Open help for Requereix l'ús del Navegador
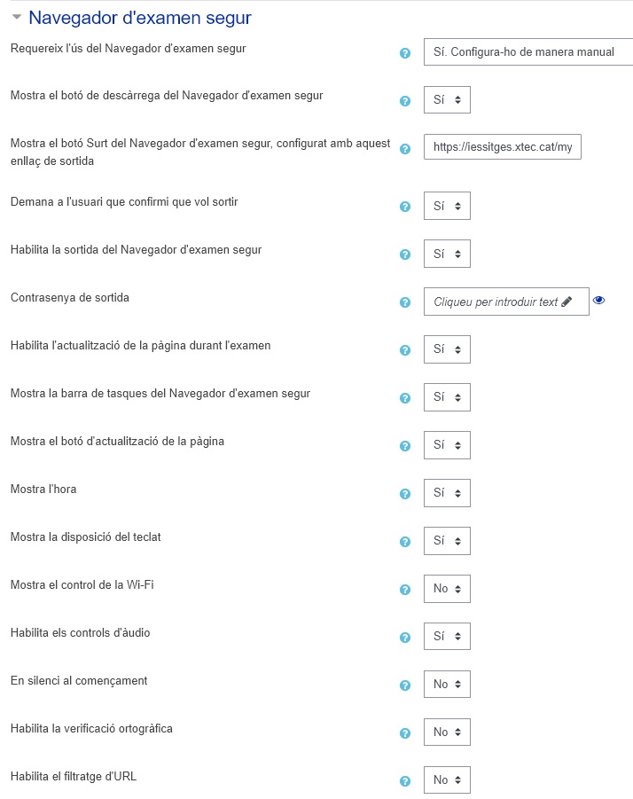 tap(405, 53)
